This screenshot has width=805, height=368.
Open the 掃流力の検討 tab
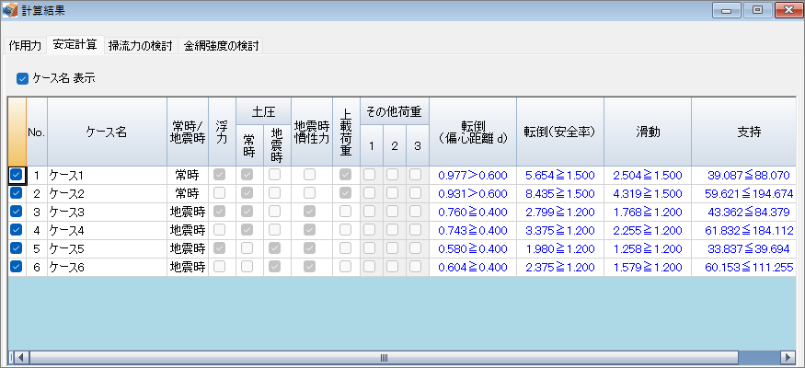(141, 44)
